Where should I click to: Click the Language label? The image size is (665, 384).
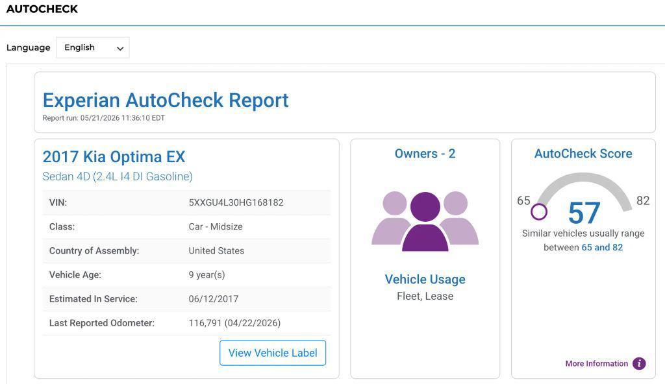[28, 47]
